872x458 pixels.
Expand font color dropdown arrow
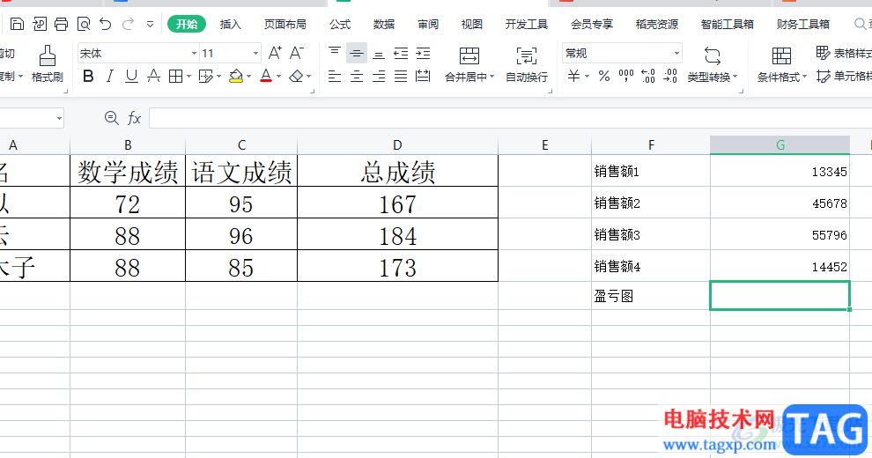pos(278,76)
